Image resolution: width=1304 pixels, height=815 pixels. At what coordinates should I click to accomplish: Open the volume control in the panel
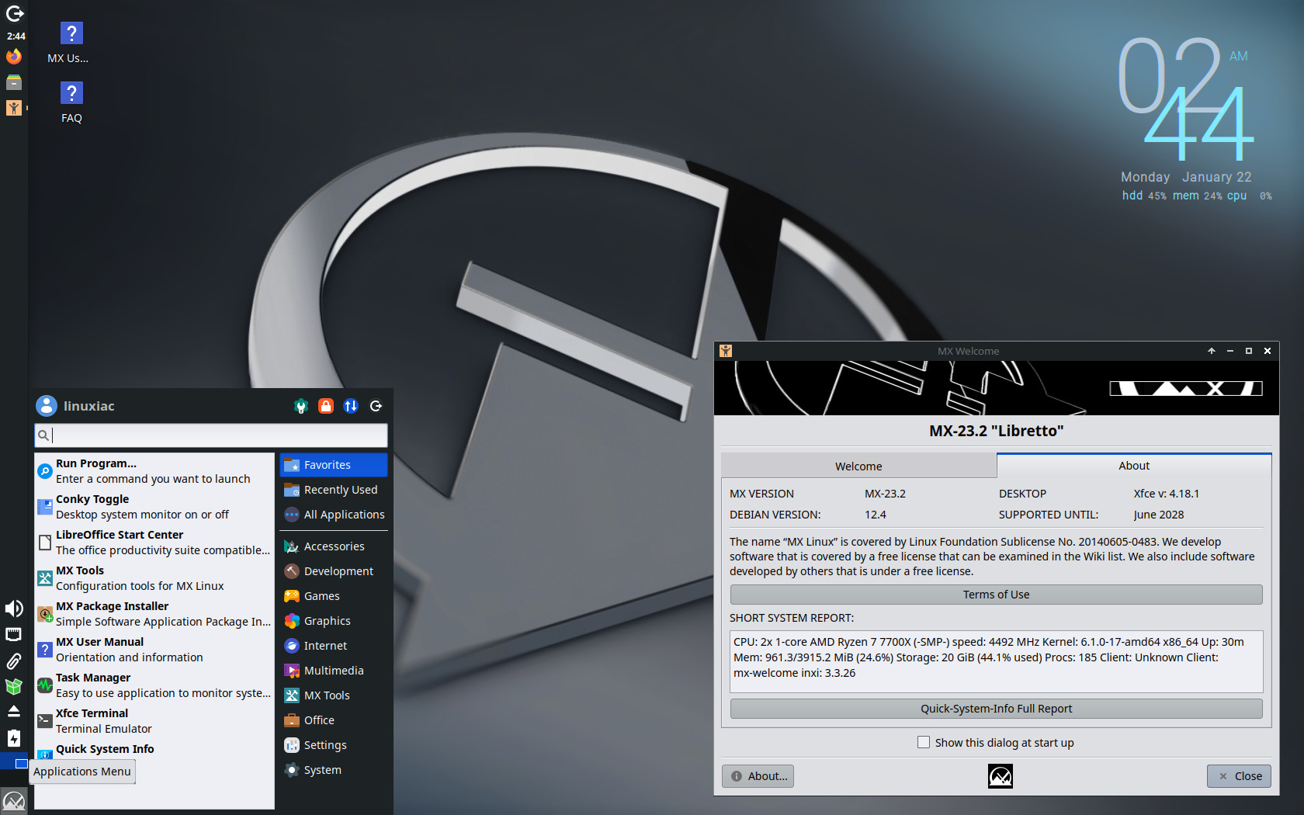(x=14, y=609)
